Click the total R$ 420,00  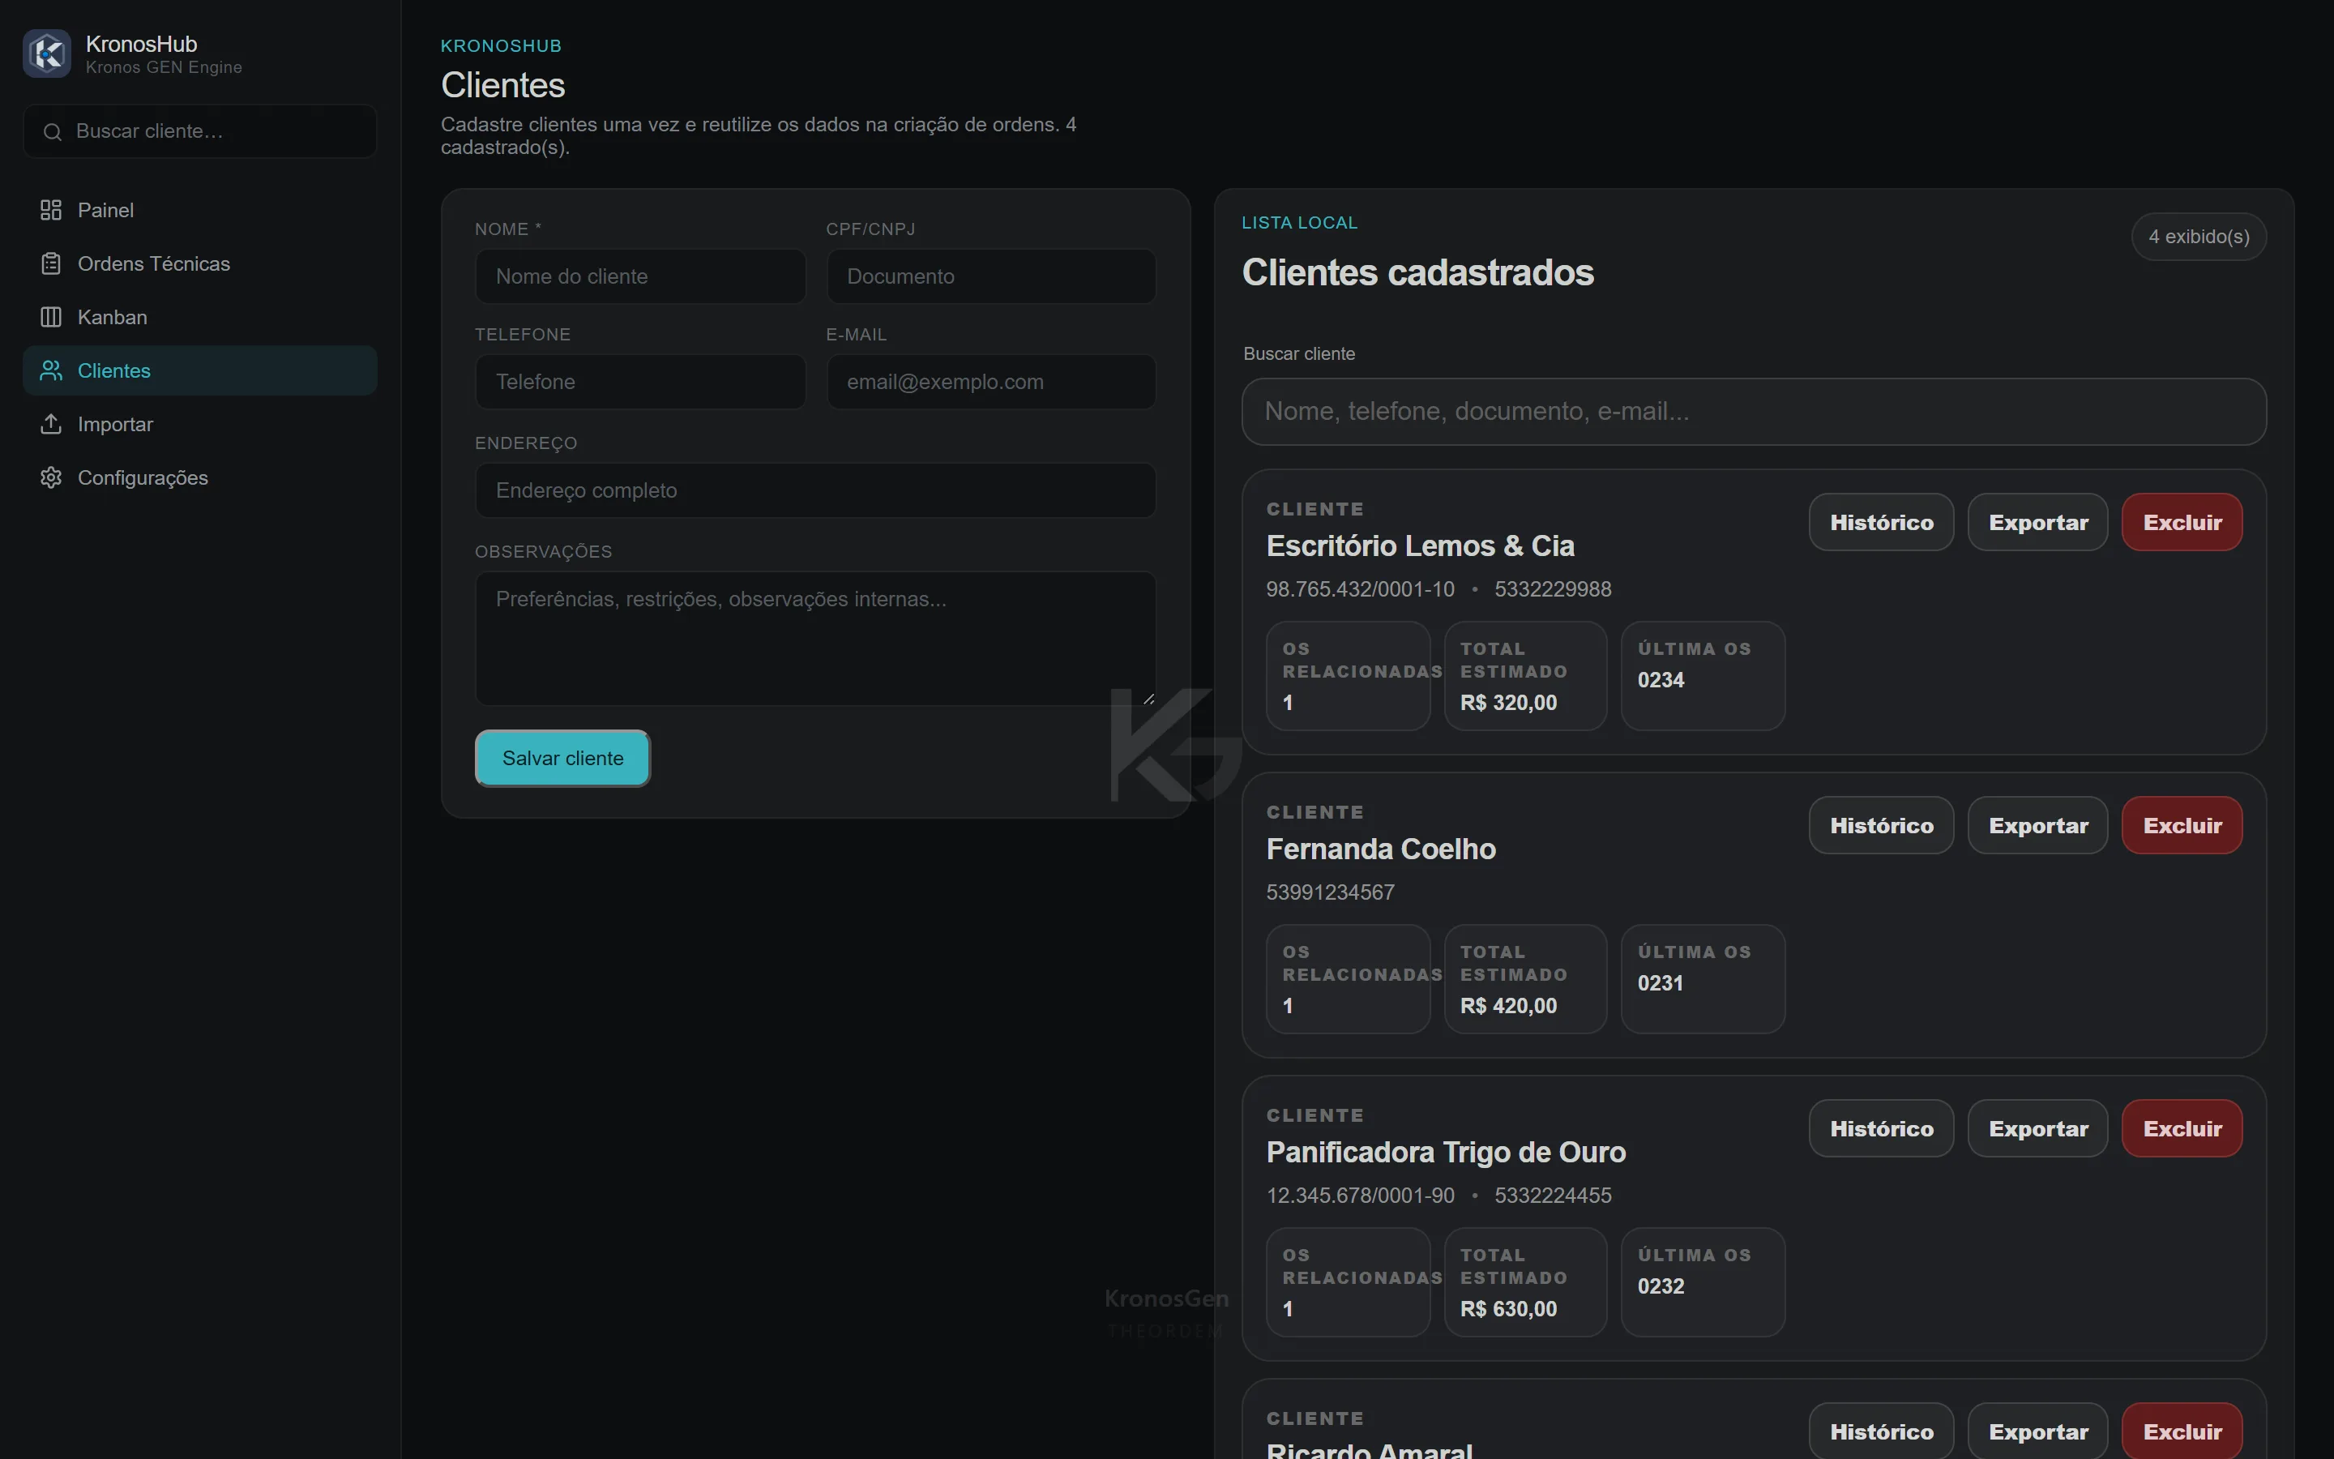(1508, 1005)
